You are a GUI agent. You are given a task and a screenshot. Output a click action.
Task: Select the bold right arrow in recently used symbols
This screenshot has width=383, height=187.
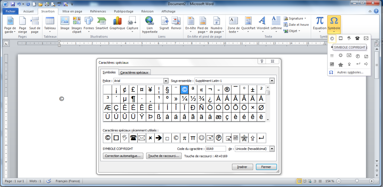pos(159,138)
